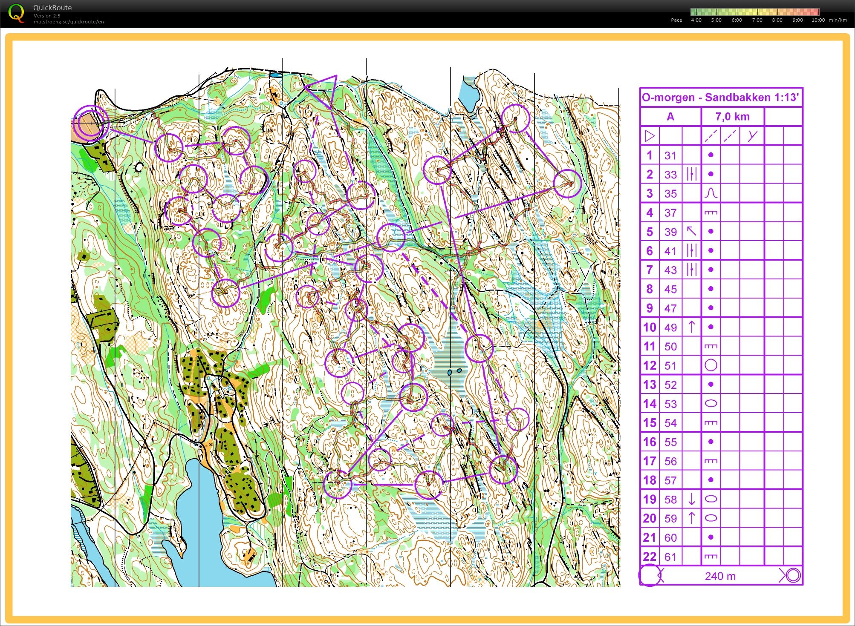The height and width of the screenshot is (626, 855).
Task: Click the cliff symbol in control 4 row
Action: tap(711, 212)
